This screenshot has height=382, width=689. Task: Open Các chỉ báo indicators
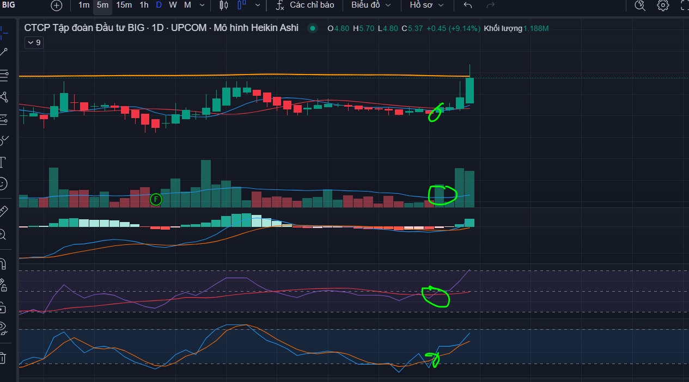304,5
